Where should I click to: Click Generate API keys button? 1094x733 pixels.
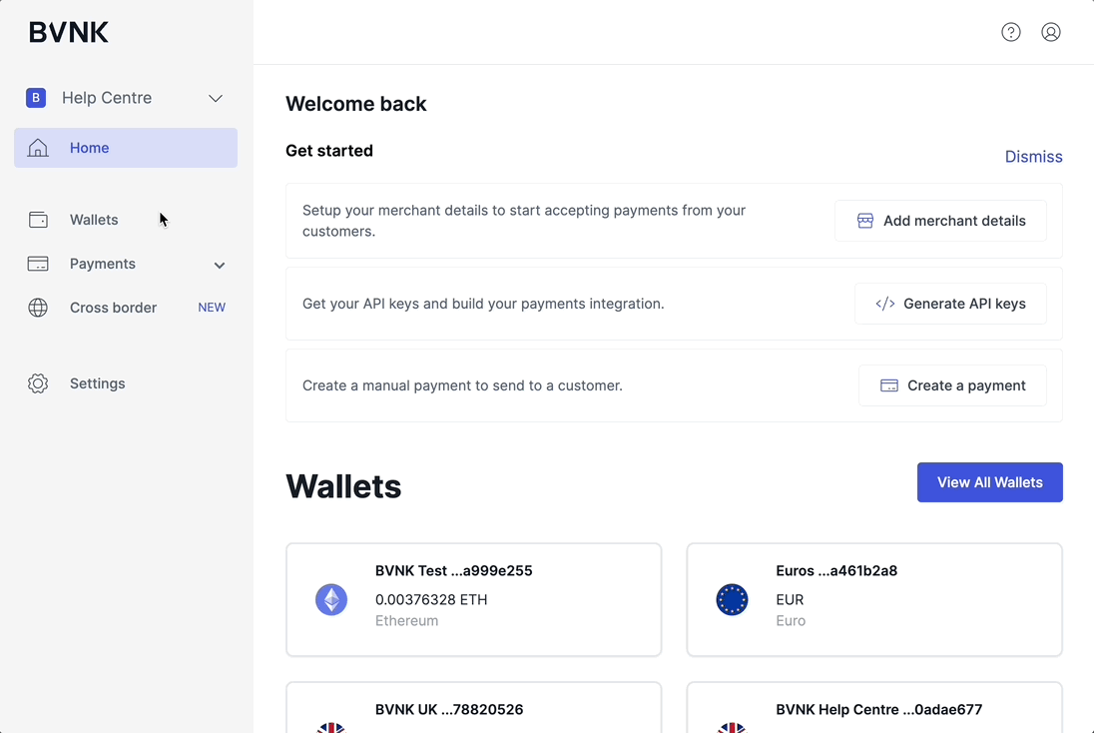click(x=950, y=304)
